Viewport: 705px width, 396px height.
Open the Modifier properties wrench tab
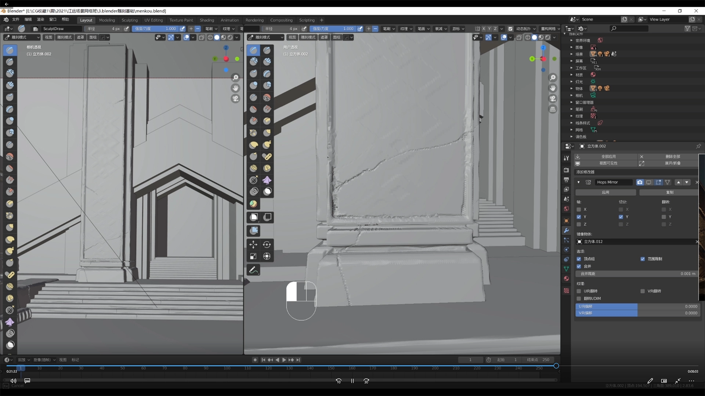coord(566,231)
